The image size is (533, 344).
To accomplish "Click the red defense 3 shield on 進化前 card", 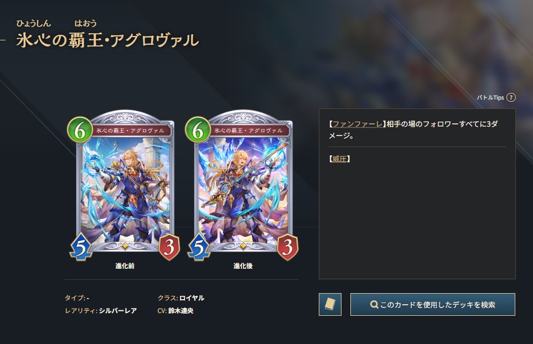I will (169, 247).
